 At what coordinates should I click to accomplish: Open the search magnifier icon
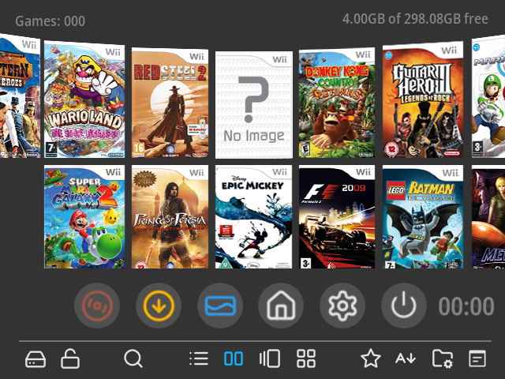pos(133,358)
